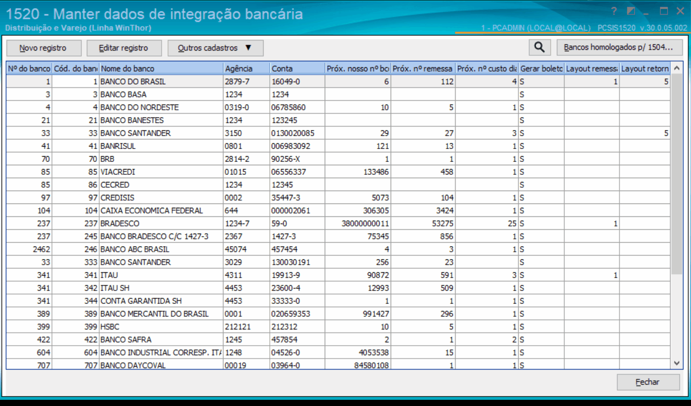Select the CAIXA ECONOMICA FEDERAL row

(338, 210)
